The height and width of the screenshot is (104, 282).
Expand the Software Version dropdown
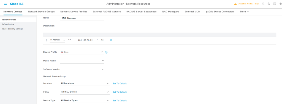tap(82, 70)
